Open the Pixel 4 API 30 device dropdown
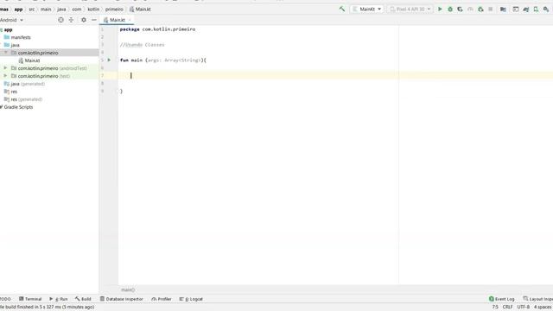The height and width of the screenshot is (311, 553). tap(410, 10)
